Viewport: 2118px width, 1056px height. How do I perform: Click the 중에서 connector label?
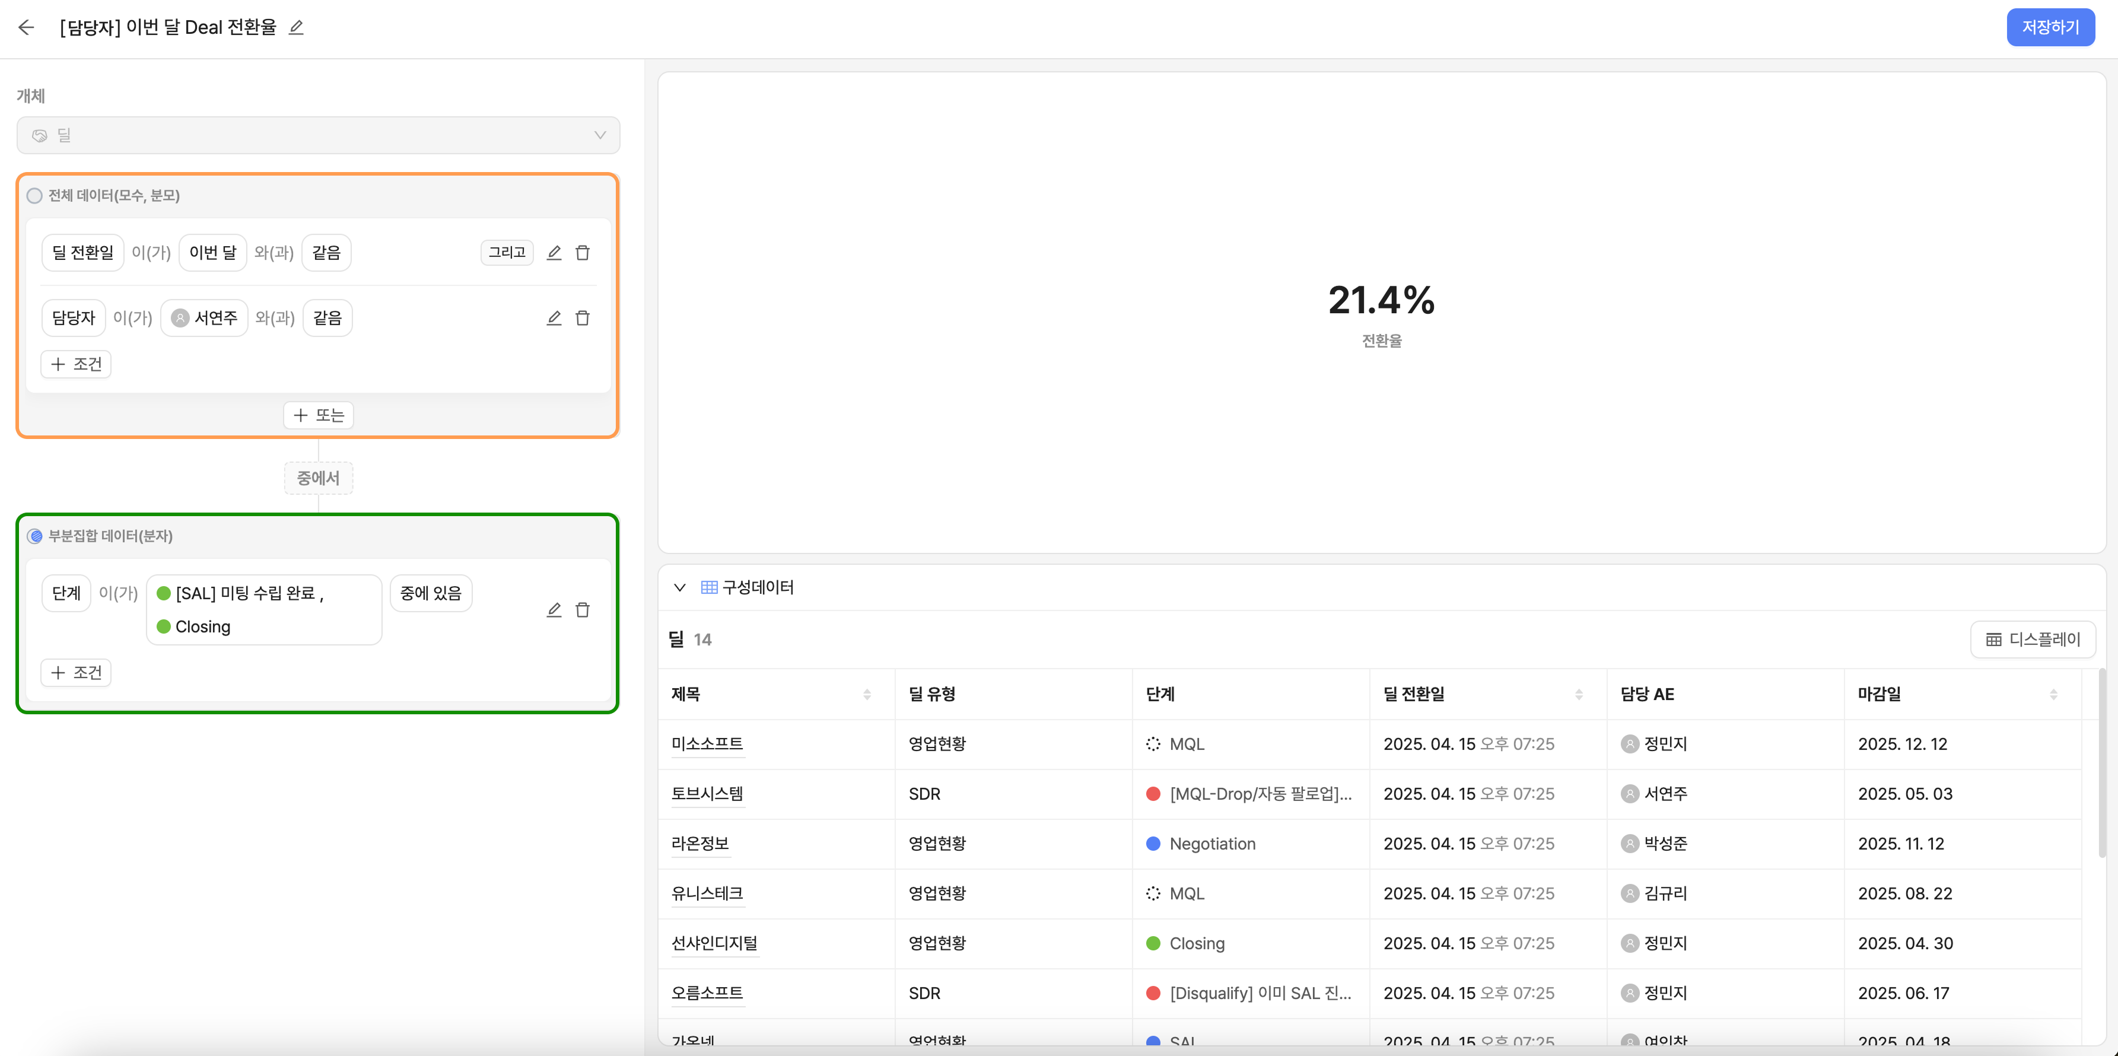coord(318,478)
